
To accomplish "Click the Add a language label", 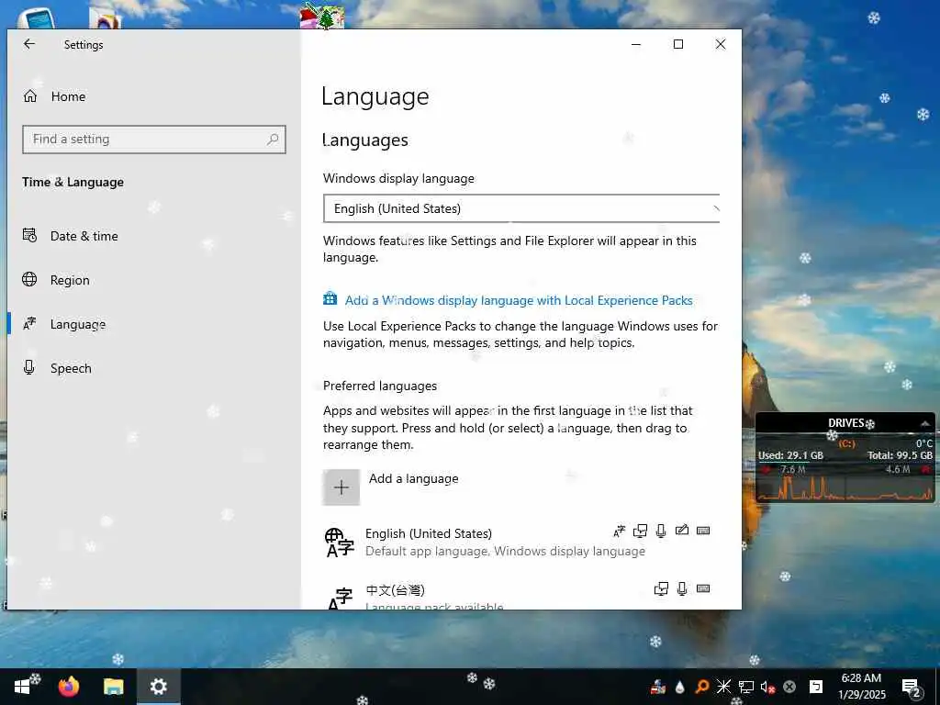I will pyautogui.click(x=414, y=478).
